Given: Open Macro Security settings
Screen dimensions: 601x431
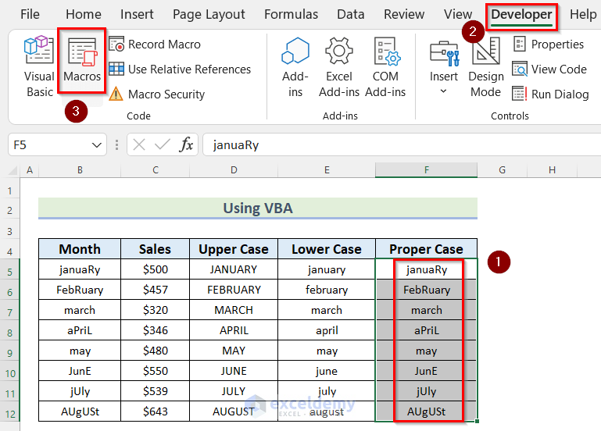Looking at the screenshot, I should point(156,94).
